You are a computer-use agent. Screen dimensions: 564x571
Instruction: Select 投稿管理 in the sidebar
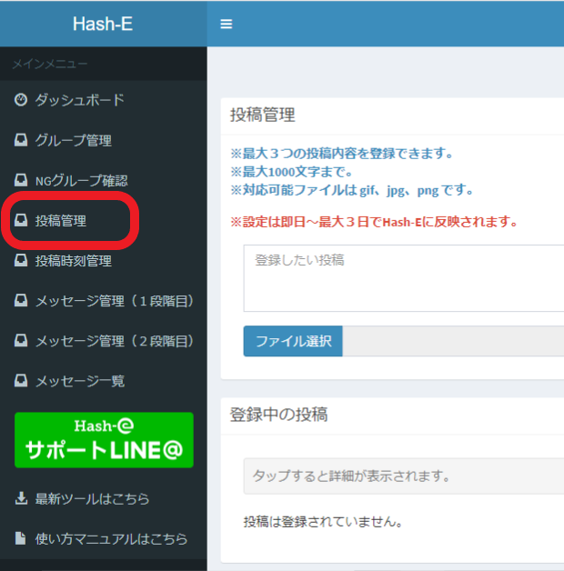tap(60, 221)
